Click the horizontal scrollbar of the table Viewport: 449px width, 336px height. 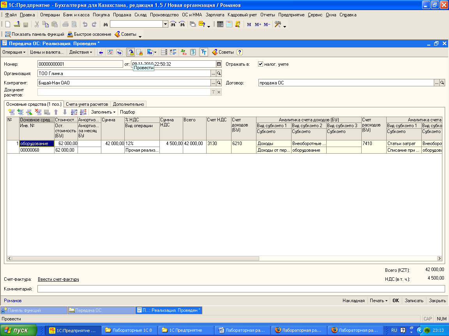click(135, 258)
